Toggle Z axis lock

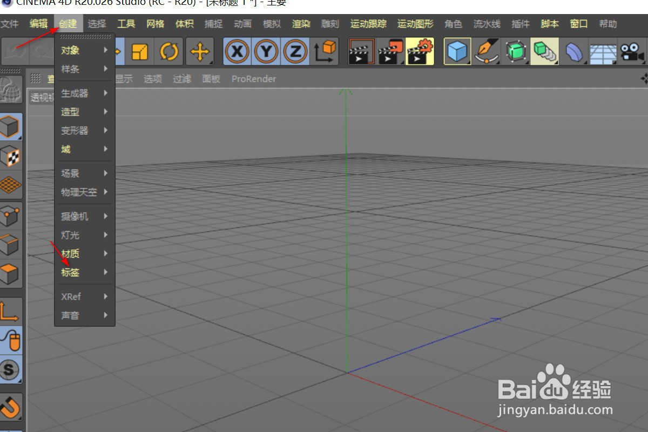(x=295, y=52)
